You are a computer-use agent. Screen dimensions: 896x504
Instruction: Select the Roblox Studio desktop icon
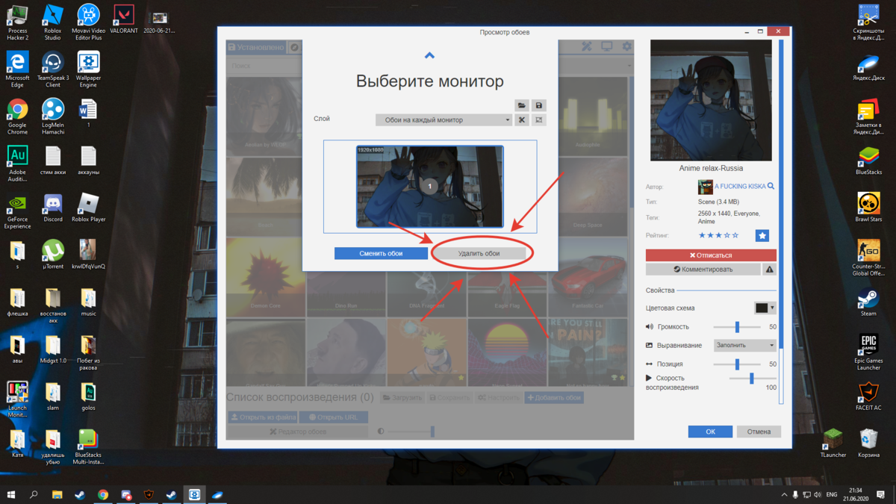pos(52,22)
